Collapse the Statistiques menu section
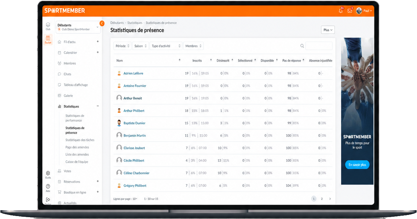The width and height of the screenshot is (417, 219). (x=98, y=106)
